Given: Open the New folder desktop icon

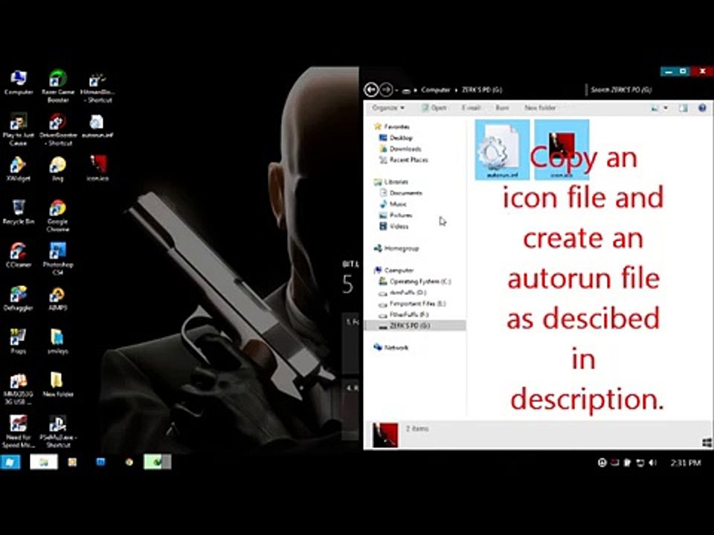Looking at the screenshot, I should coord(58,384).
